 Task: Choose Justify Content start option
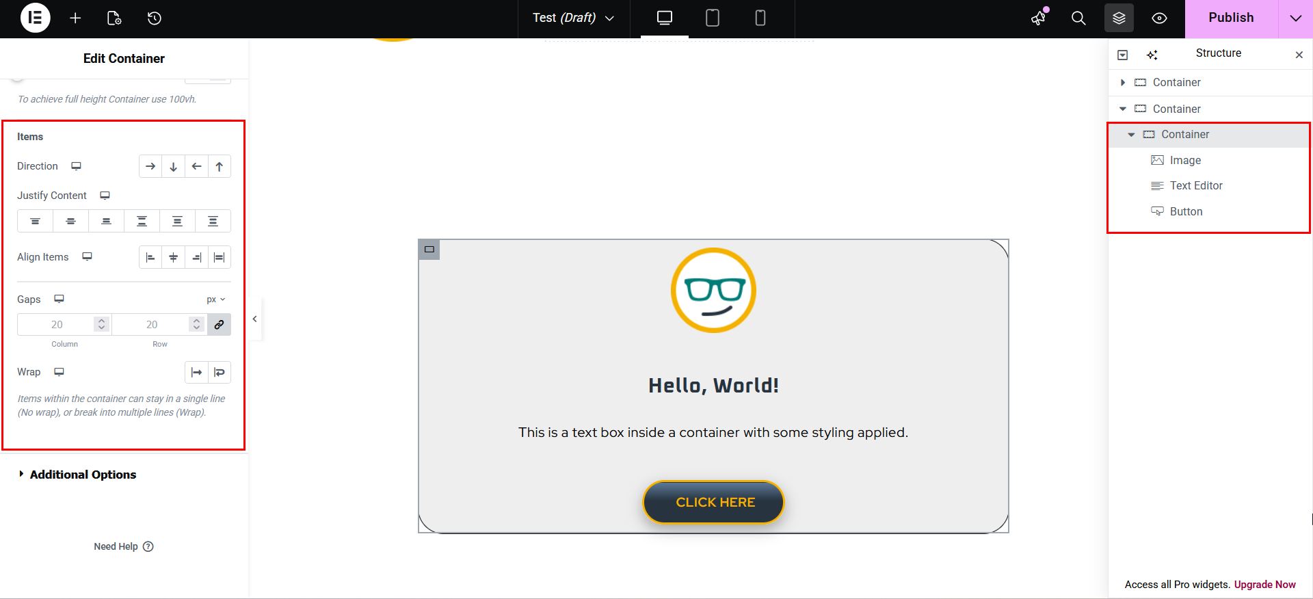[35, 221]
